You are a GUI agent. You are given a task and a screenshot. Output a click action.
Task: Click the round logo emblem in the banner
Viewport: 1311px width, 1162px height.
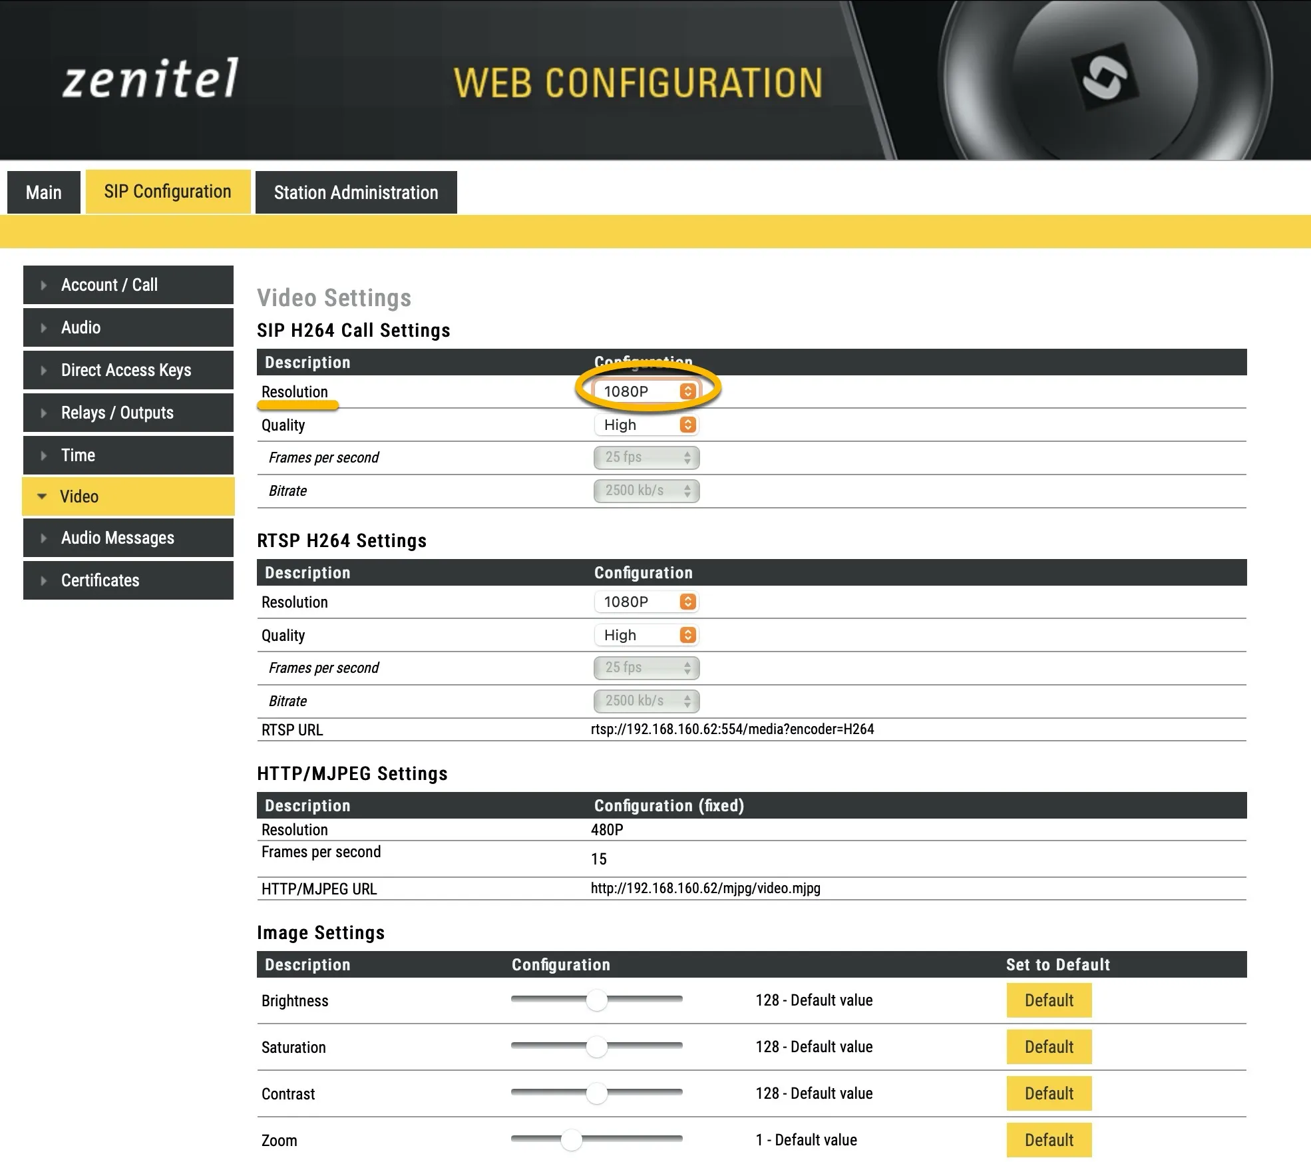click(x=1105, y=79)
